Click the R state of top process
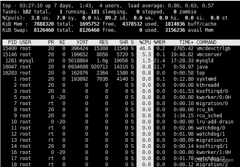The height and width of the screenshot is (167, 240). [132, 73]
